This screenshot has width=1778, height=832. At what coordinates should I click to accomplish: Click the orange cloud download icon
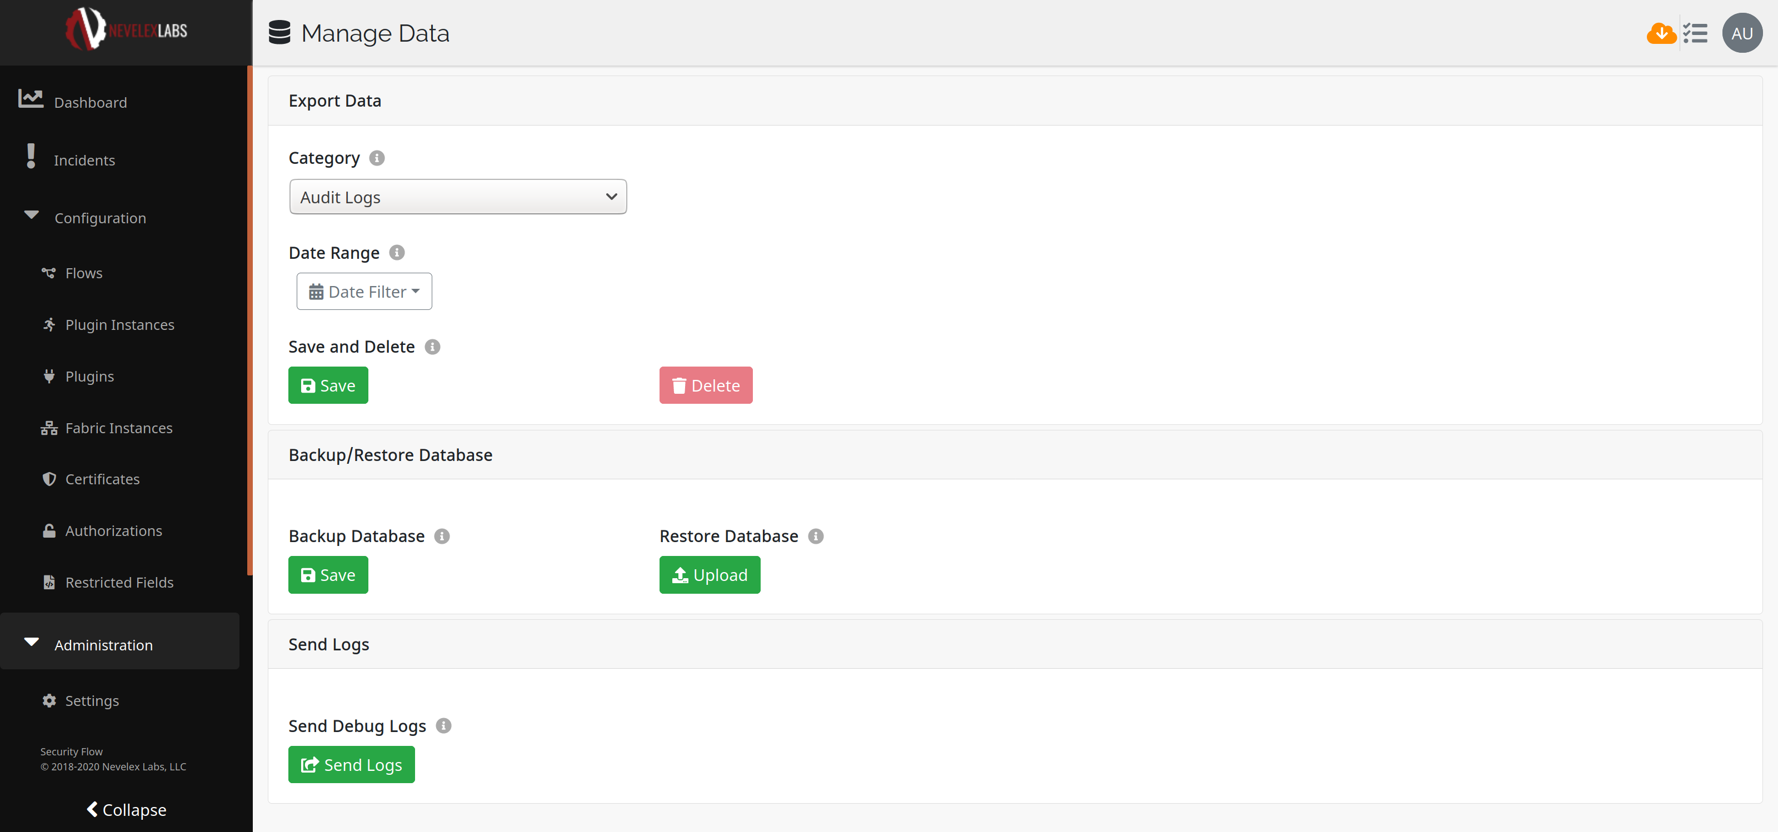pyautogui.click(x=1660, y=33)
